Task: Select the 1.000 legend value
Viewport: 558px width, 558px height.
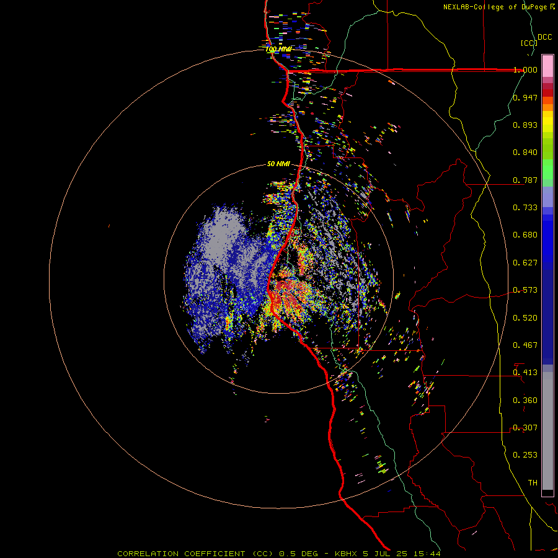Action: [525, 69]
